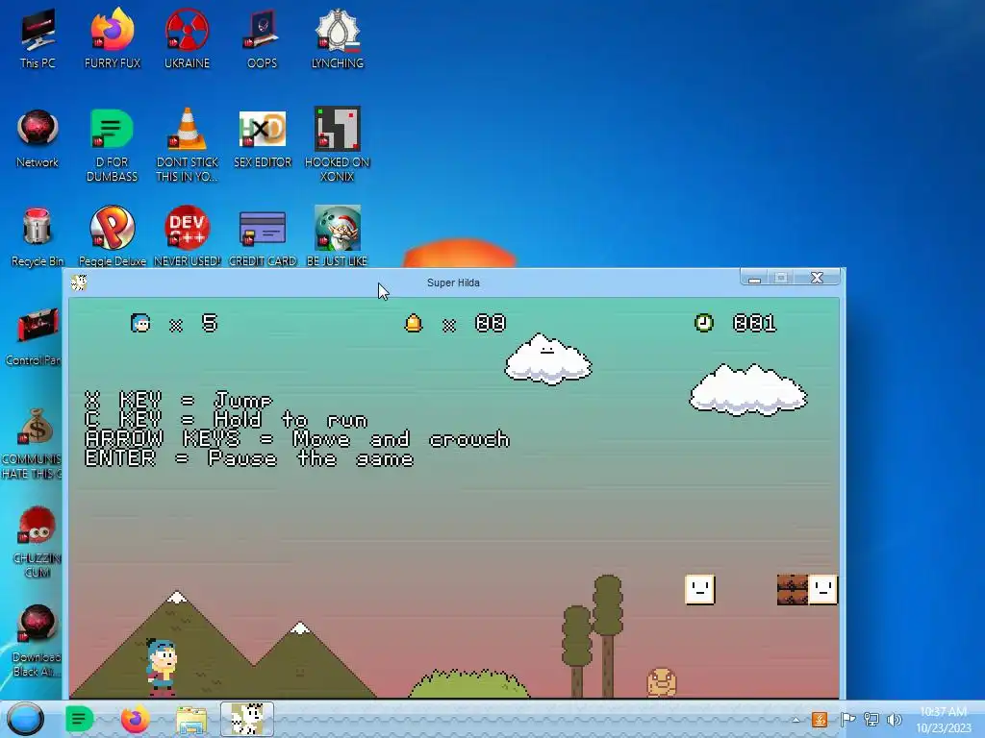Select the OOPS desktop shortcut
Image resolution: width=985 pixels, height=738 pixels.
[262, 38]
